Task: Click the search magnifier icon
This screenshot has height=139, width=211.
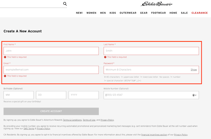Action: coord(65,4)
